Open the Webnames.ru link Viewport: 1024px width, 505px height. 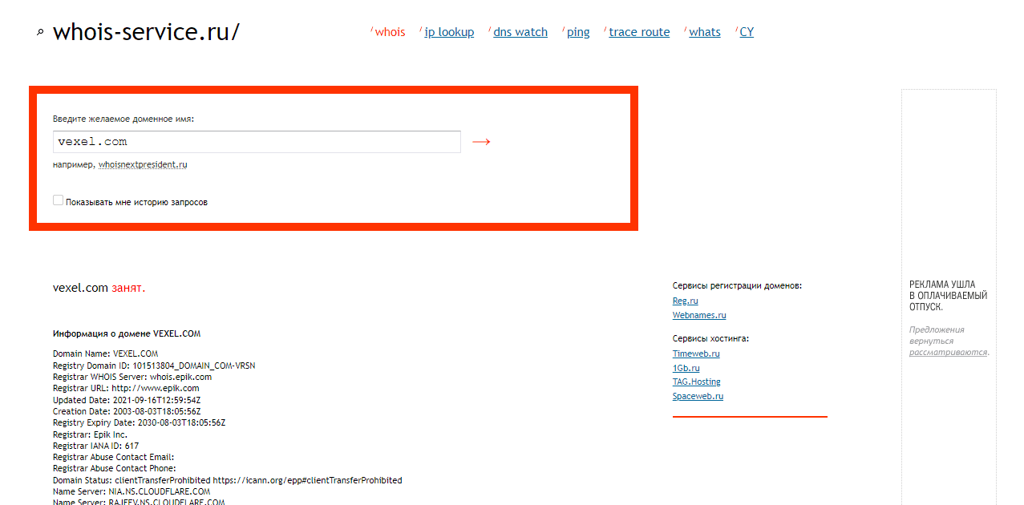(698, 315)
